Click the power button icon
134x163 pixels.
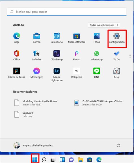[118, 145]
